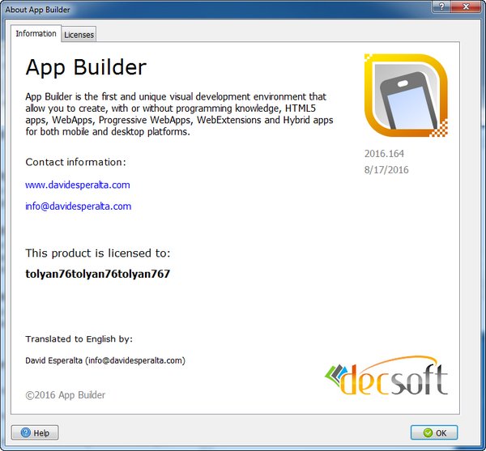Image resolution: width=486 pixels, height=451 pixels.
Task: Click the licensee name tolyan76tolyan76tolyan767
Action: 98,274
